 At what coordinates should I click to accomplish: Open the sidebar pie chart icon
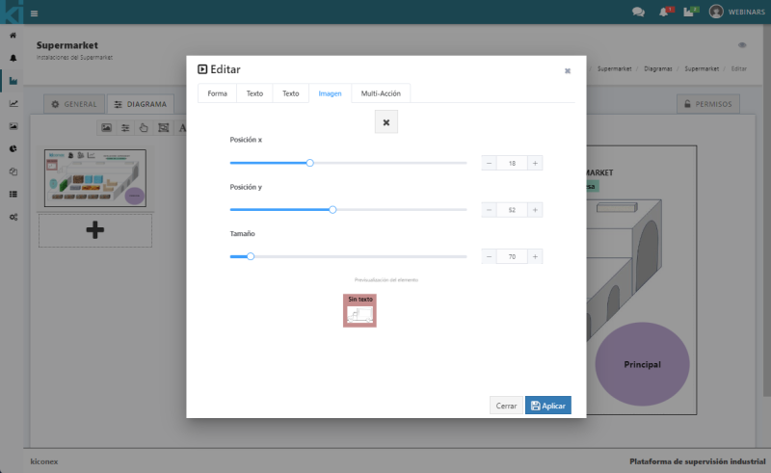pos(13,148)
